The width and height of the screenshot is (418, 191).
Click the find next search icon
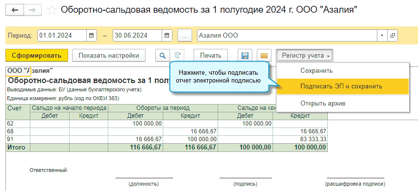point(177,56)
